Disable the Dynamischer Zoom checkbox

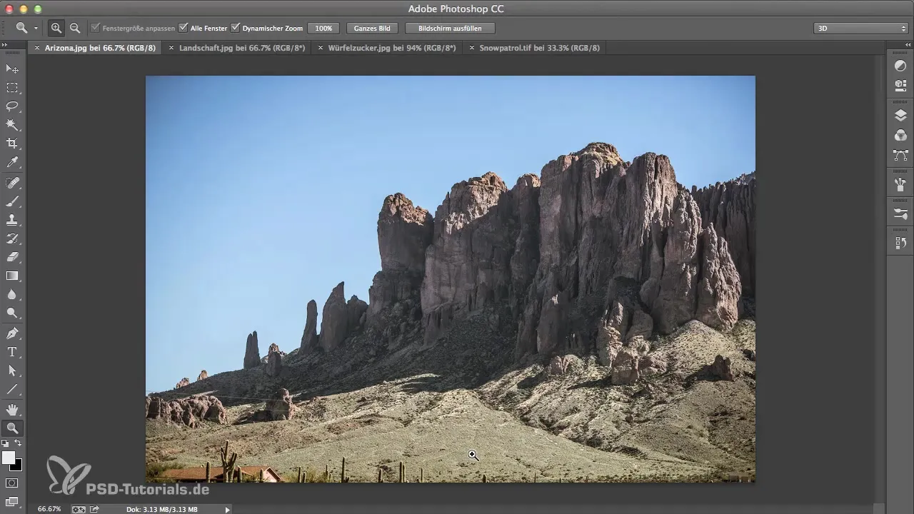coord(236,29)
